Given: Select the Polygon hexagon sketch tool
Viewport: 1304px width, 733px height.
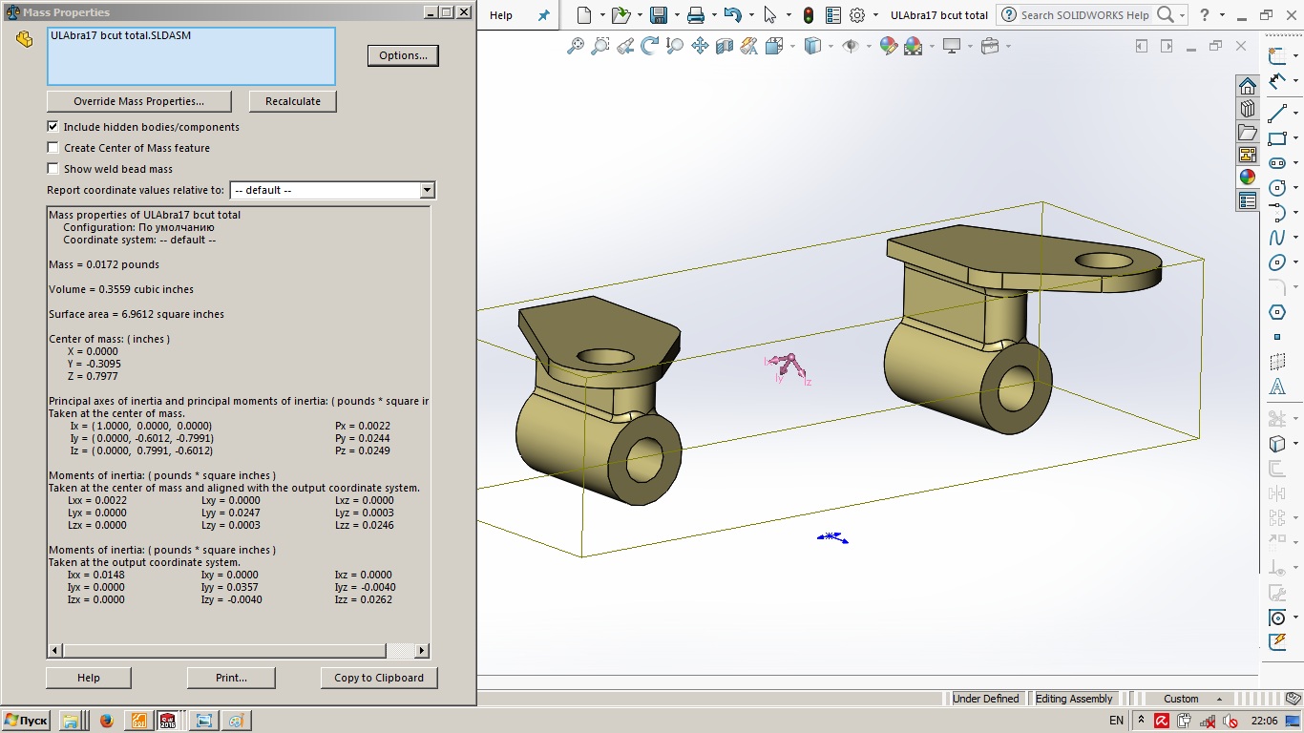Looking at the screenshot, I should [x=1277, y=312].
